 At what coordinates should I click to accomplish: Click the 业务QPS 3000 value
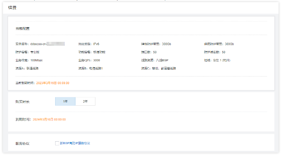pyautogui.click(x=97, y=60)
